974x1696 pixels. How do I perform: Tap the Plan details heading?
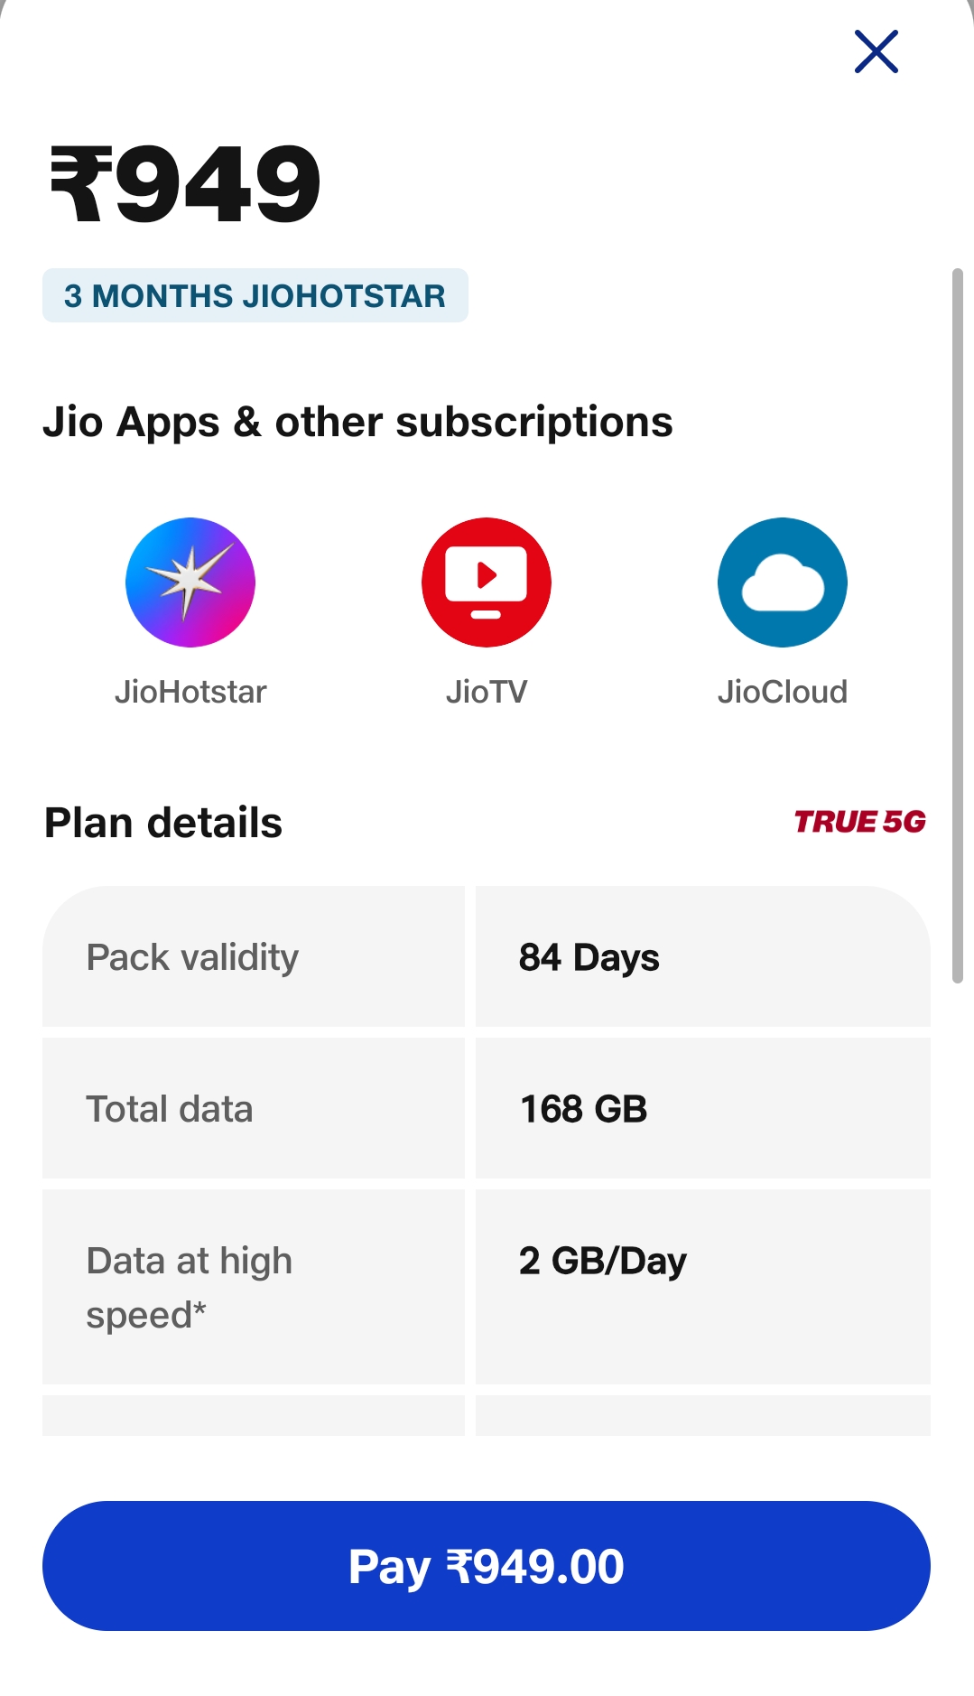click(163, 823)
